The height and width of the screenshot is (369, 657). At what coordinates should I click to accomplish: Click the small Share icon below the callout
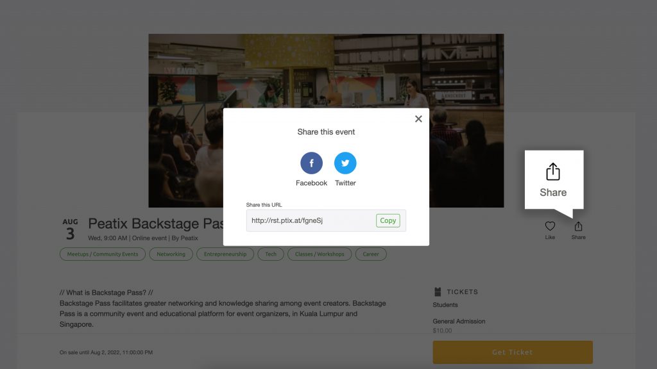[x=578, y=226]
